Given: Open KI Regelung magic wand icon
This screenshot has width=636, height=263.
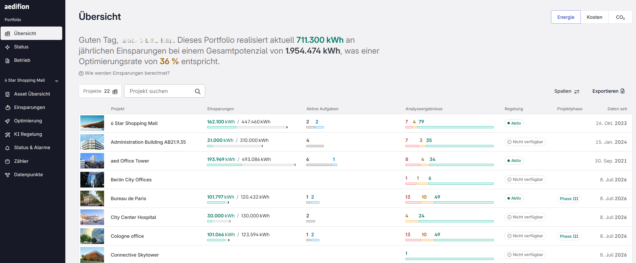Looking at the screenshot, I should pyautogui.click(x=7, y=134).
